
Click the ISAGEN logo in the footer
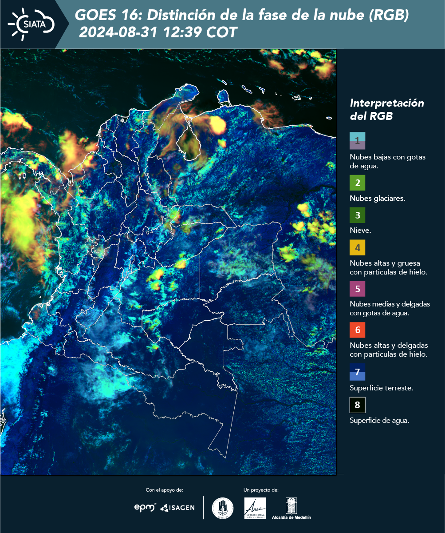(177, 507)
